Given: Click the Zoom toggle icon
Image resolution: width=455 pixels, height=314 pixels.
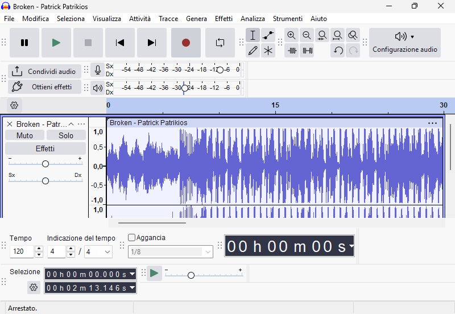Looking at the screenshot, I should pyautogui.click(x=353, y=35).
